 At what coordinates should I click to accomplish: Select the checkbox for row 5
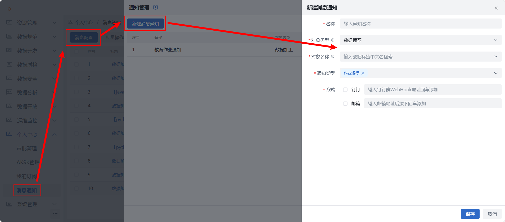point(76,119)
